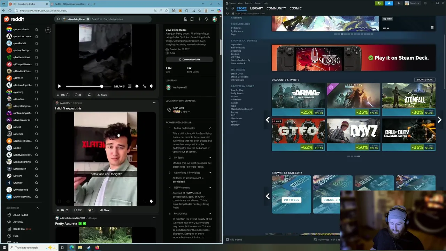Collapse Reddit left navigation with hamburger button

pos(48,30)
